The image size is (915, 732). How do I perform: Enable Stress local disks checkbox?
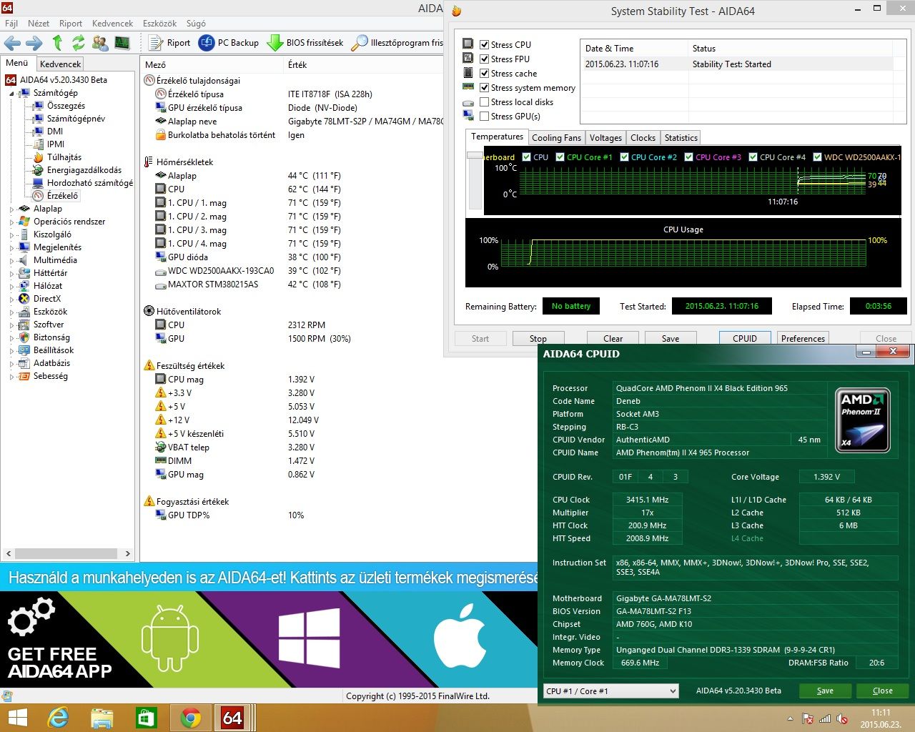pos(484,102)
